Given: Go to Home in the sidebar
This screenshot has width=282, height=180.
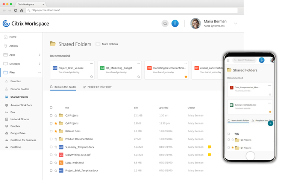Looking at the screenshot, I should 13,37.
